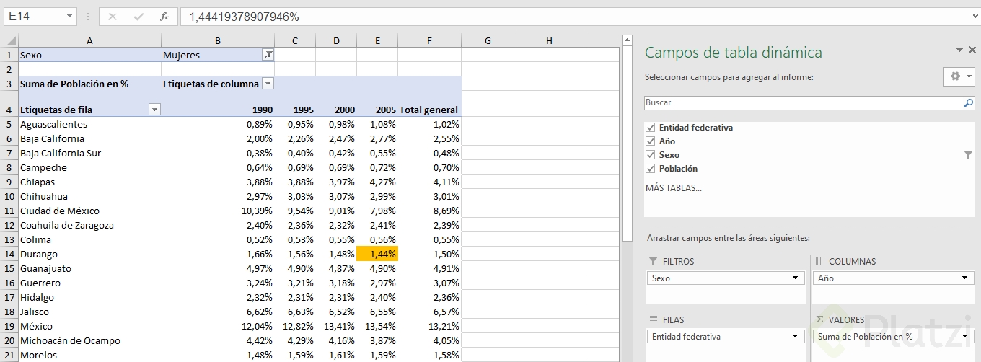Click the vertical scrollbar thumb of the sheet

pyautogui.click(x=627, y=144)
